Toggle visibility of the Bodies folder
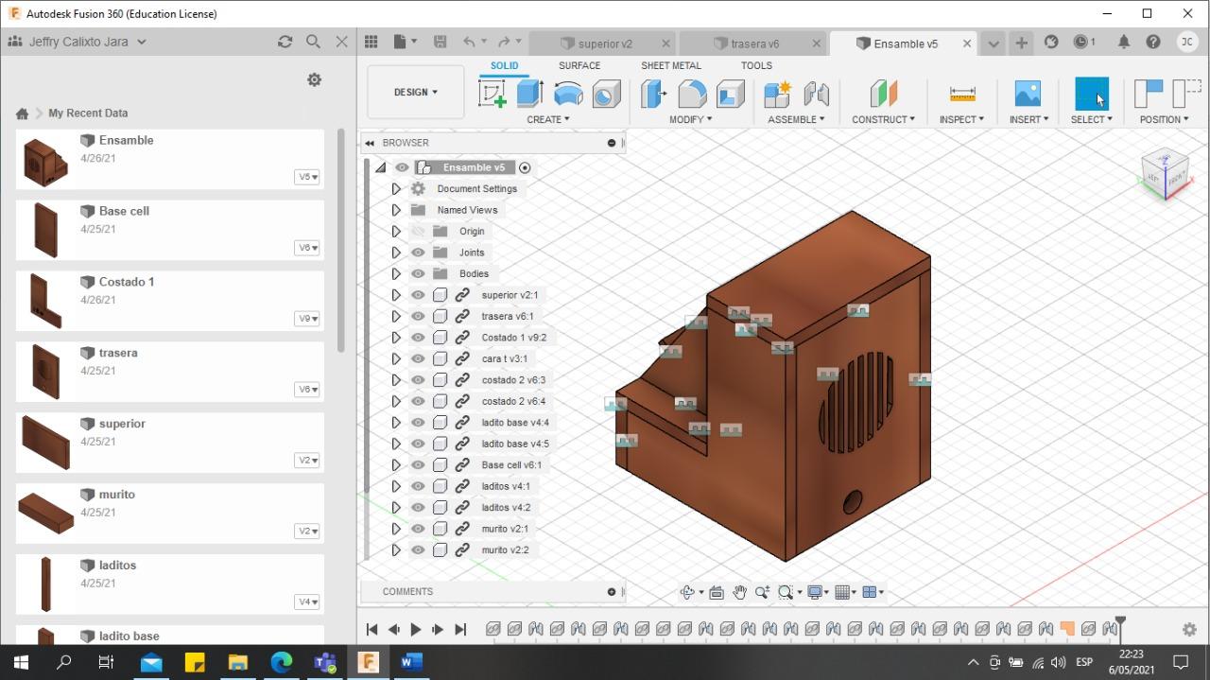This screenshot has height=680, width=1210. coord(418,274)
